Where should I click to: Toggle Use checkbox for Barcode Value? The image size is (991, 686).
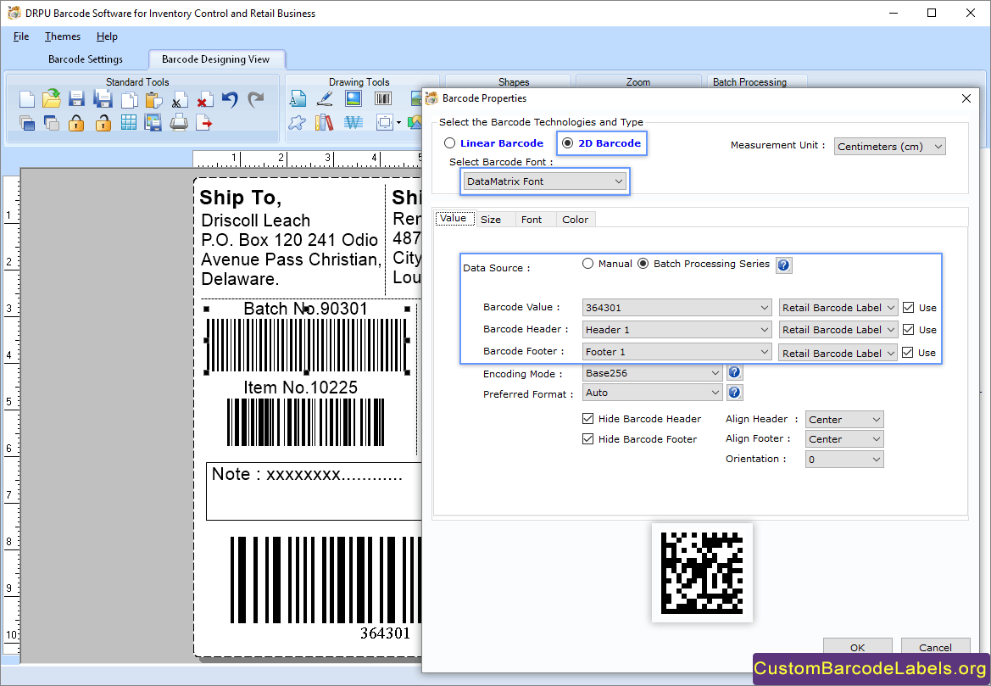point(908,308)
